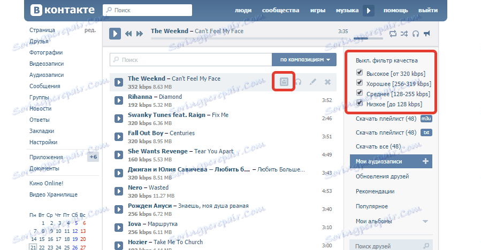Open Обновления друзей
The width and height of the screenshot is (481, 250).
pos(382,176)
